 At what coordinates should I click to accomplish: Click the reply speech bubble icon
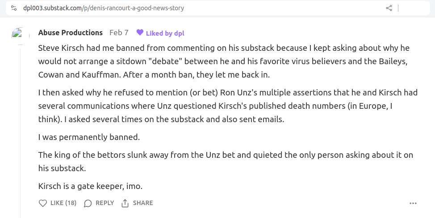88,203
